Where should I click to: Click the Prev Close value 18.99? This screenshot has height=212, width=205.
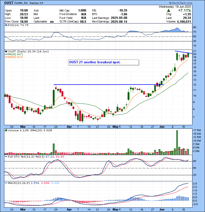(x=24, y=22)
